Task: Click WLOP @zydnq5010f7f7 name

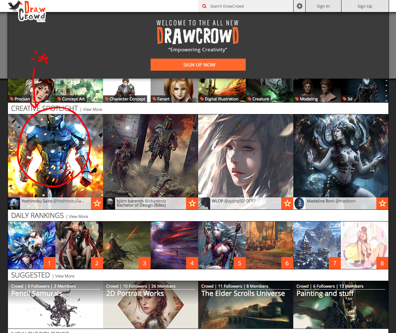Action: point(234,201)
